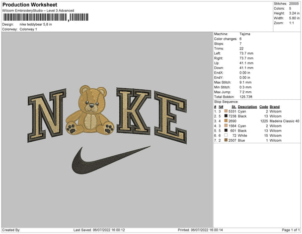302x234 pixels.
Task: Click the Height value '3.24 in'
Action: click(294, 13)
